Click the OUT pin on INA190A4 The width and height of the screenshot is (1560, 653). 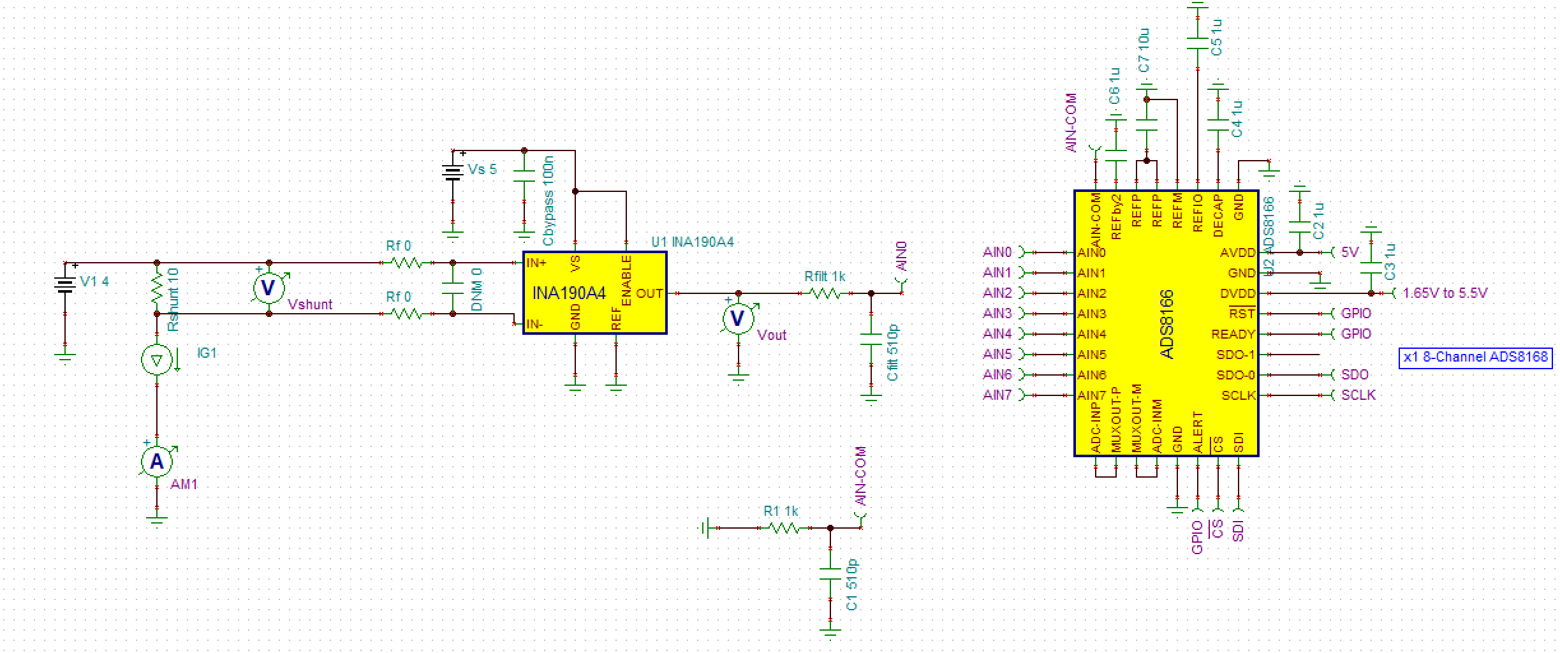(x=649, y=294)
